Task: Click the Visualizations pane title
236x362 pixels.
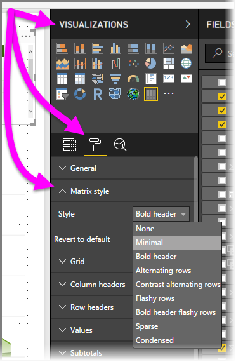Action: 94,25
